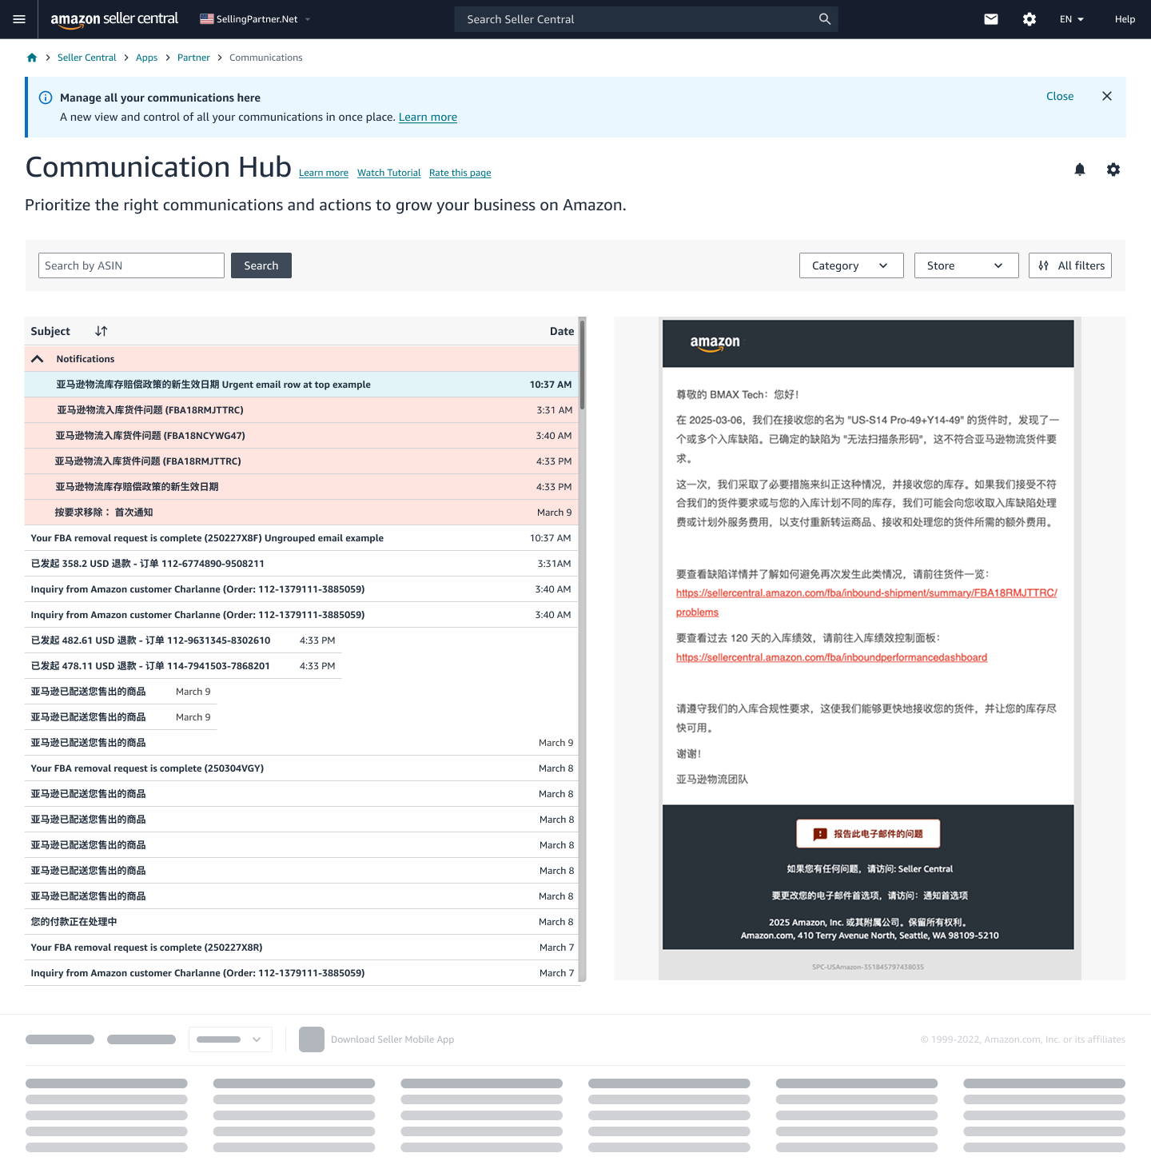Click the search magnifier icon in header
This screenshot has height=1165, width=1151.
tap(825, 19)
